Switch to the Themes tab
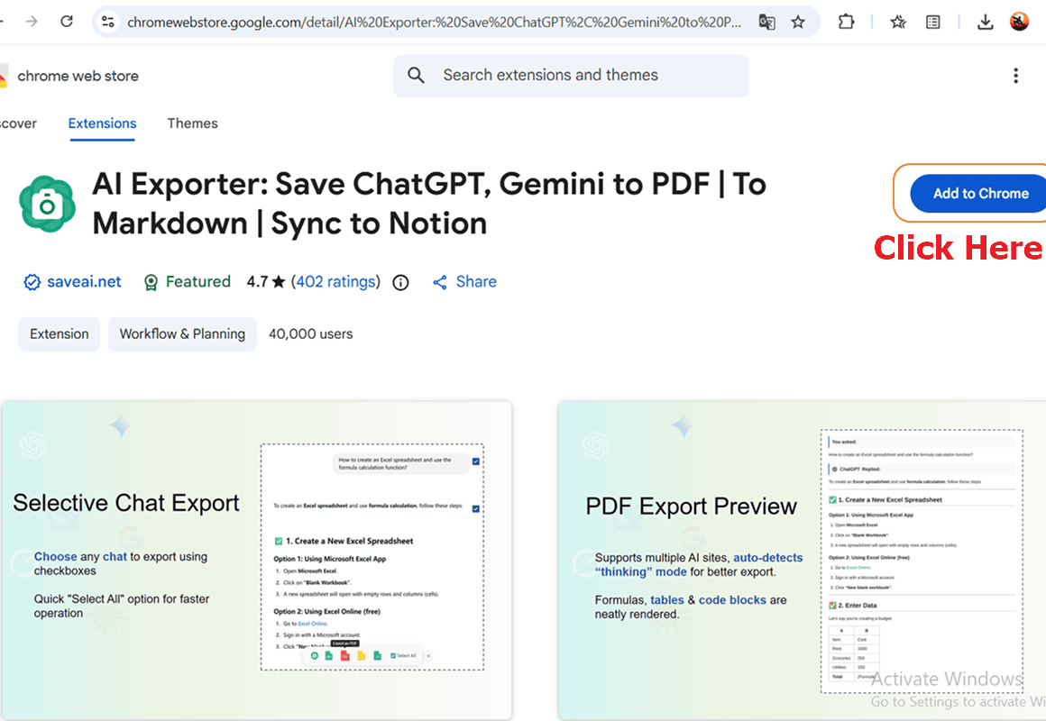Viewport: 1046px width, 721px height. pyautogui.click(x=192, y=123)
